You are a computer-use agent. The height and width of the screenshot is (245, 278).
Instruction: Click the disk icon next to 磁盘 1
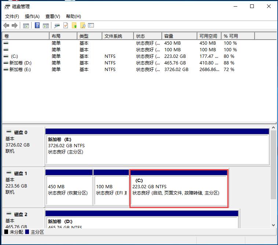pos(9,172)
